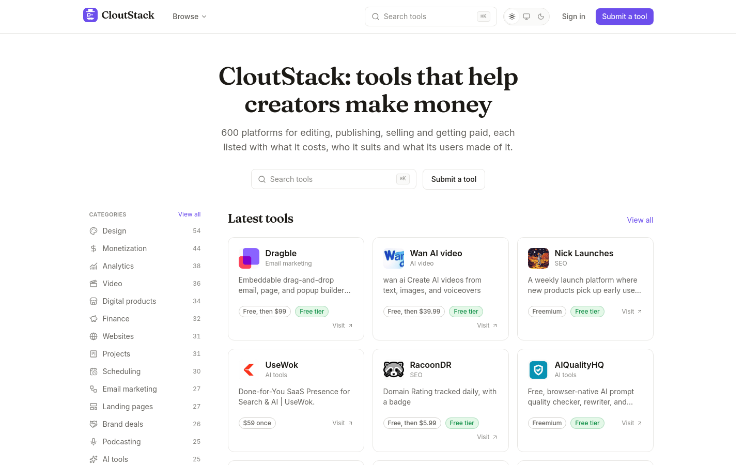Click the Wan AI video logo thumbnail
This screenshot has width=744, height=465.
tap(394, 258)
